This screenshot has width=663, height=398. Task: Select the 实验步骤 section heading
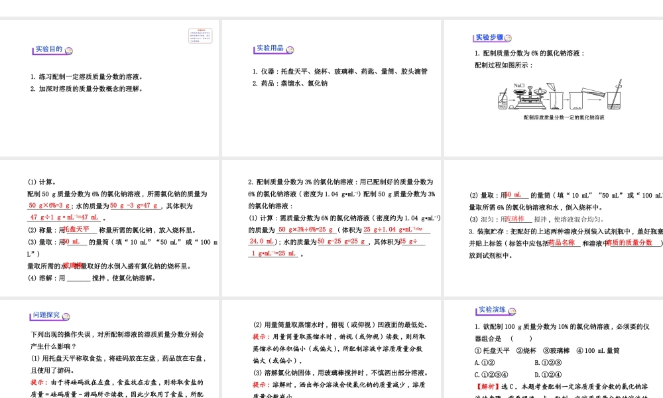(490, 37)
